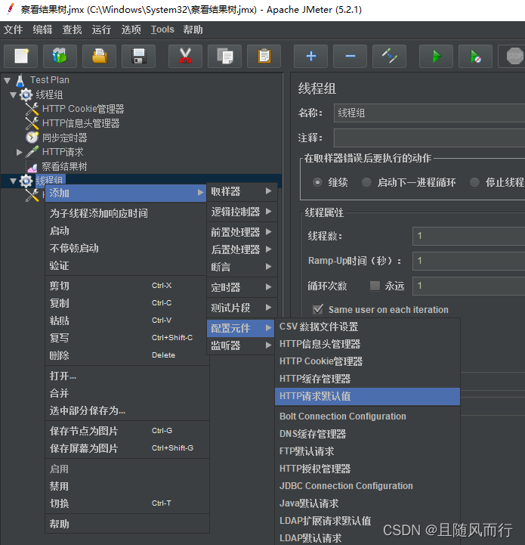Choose 为子线程添加响应时间 context entry
The width and height of the screenshot is (525, 545).
click(127, 213)
